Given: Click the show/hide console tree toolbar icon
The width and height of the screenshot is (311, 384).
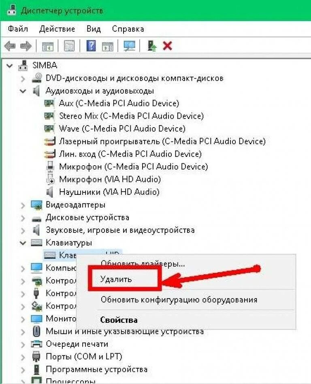Looking at the screenshot, I should [47, 46].
